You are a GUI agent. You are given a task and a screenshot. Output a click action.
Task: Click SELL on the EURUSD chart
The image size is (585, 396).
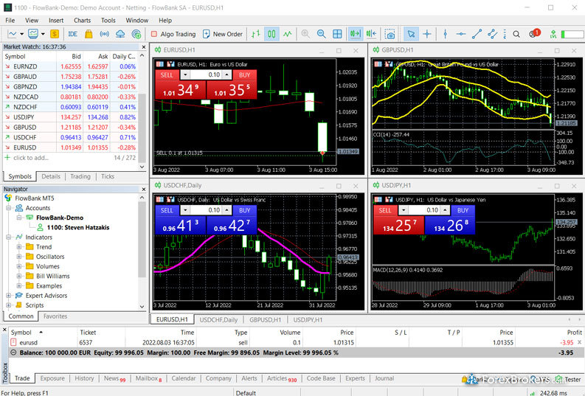click(167, 75)
